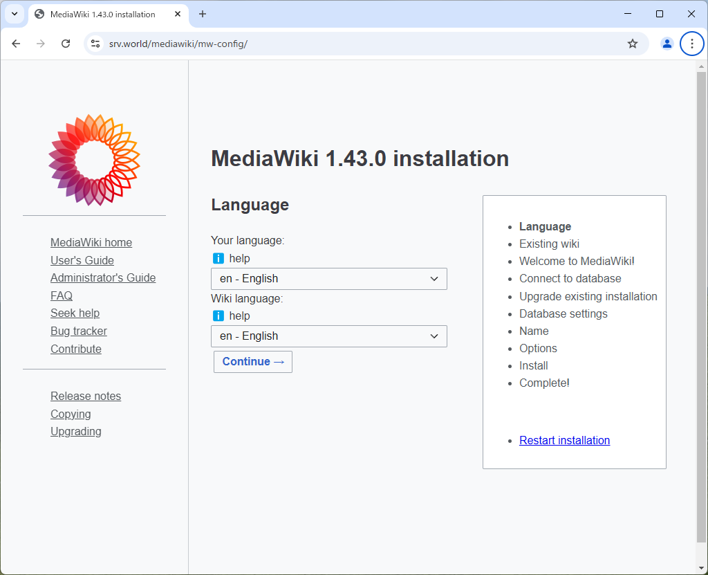708x575 pixels.
Task: Open the Release notes link
Action: (x=86, y=396)
